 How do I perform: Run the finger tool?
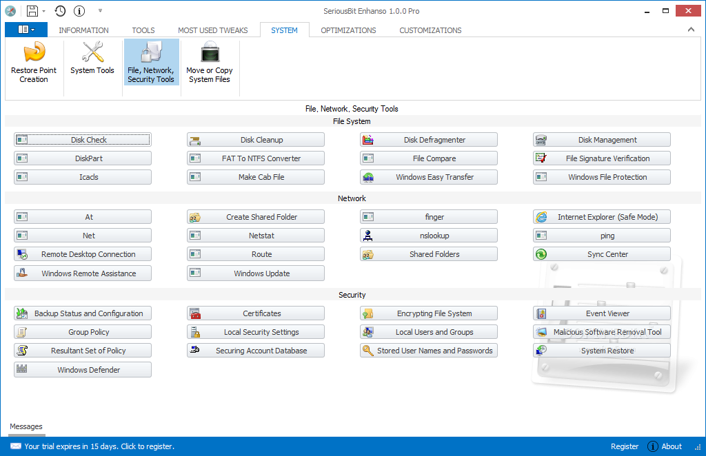coord(429,217)
